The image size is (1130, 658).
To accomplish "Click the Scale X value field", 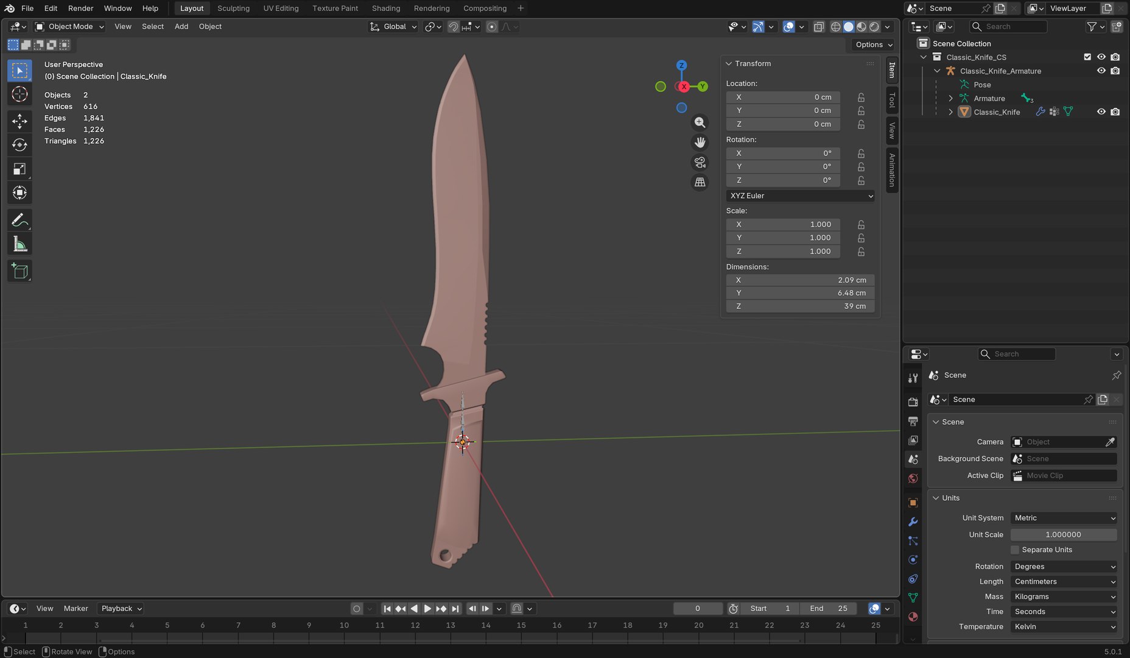I will (x=784, y=225).
